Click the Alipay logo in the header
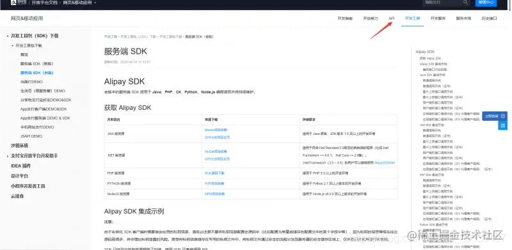The height and width of the screenshot is (250, 512). pyautogui.click(x=19, y=3)
